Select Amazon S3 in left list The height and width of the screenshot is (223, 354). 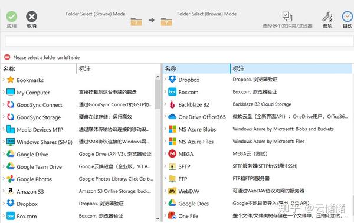[x=30, y=191]
